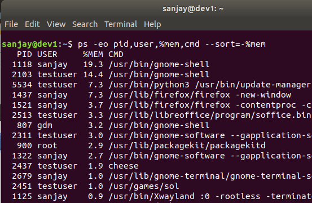Viewport: 312px width, 203px height.
Task: Click the packagekitd command text
Action: pos(187,145)
